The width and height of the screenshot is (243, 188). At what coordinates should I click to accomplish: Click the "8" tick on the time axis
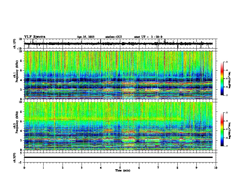click(x=177, y=168)
